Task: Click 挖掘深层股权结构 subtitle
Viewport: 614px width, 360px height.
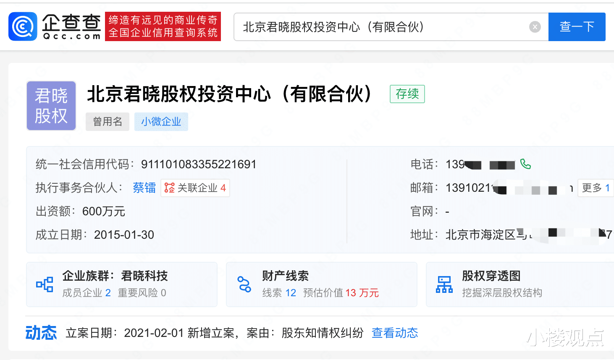Action: 502,292
